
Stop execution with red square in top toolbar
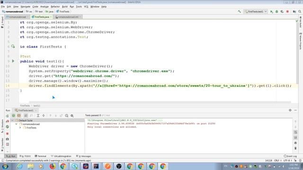287,11
